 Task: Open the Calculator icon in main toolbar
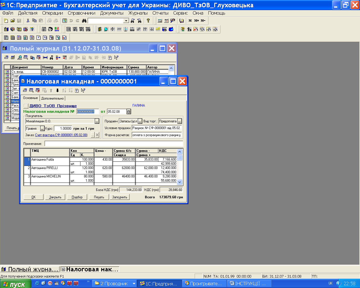[160, 21]
